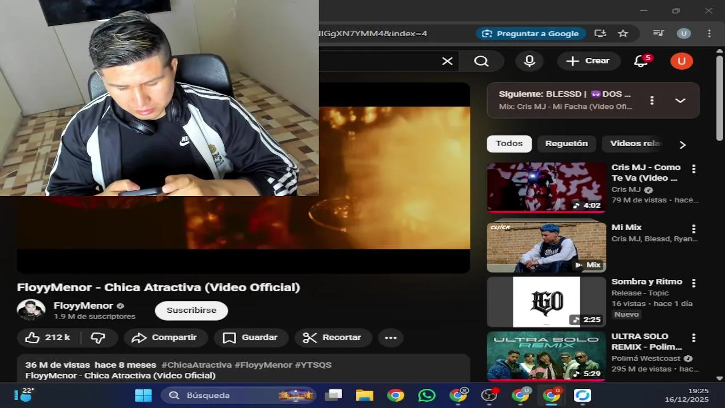The width and height of the screenshot is (725, 408).
Task: Click the #YTSQS hashtag
Action: [313, 365]
